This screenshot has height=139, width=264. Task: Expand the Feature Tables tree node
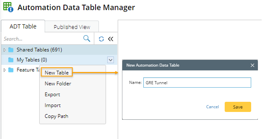click(x=4, y=70)
